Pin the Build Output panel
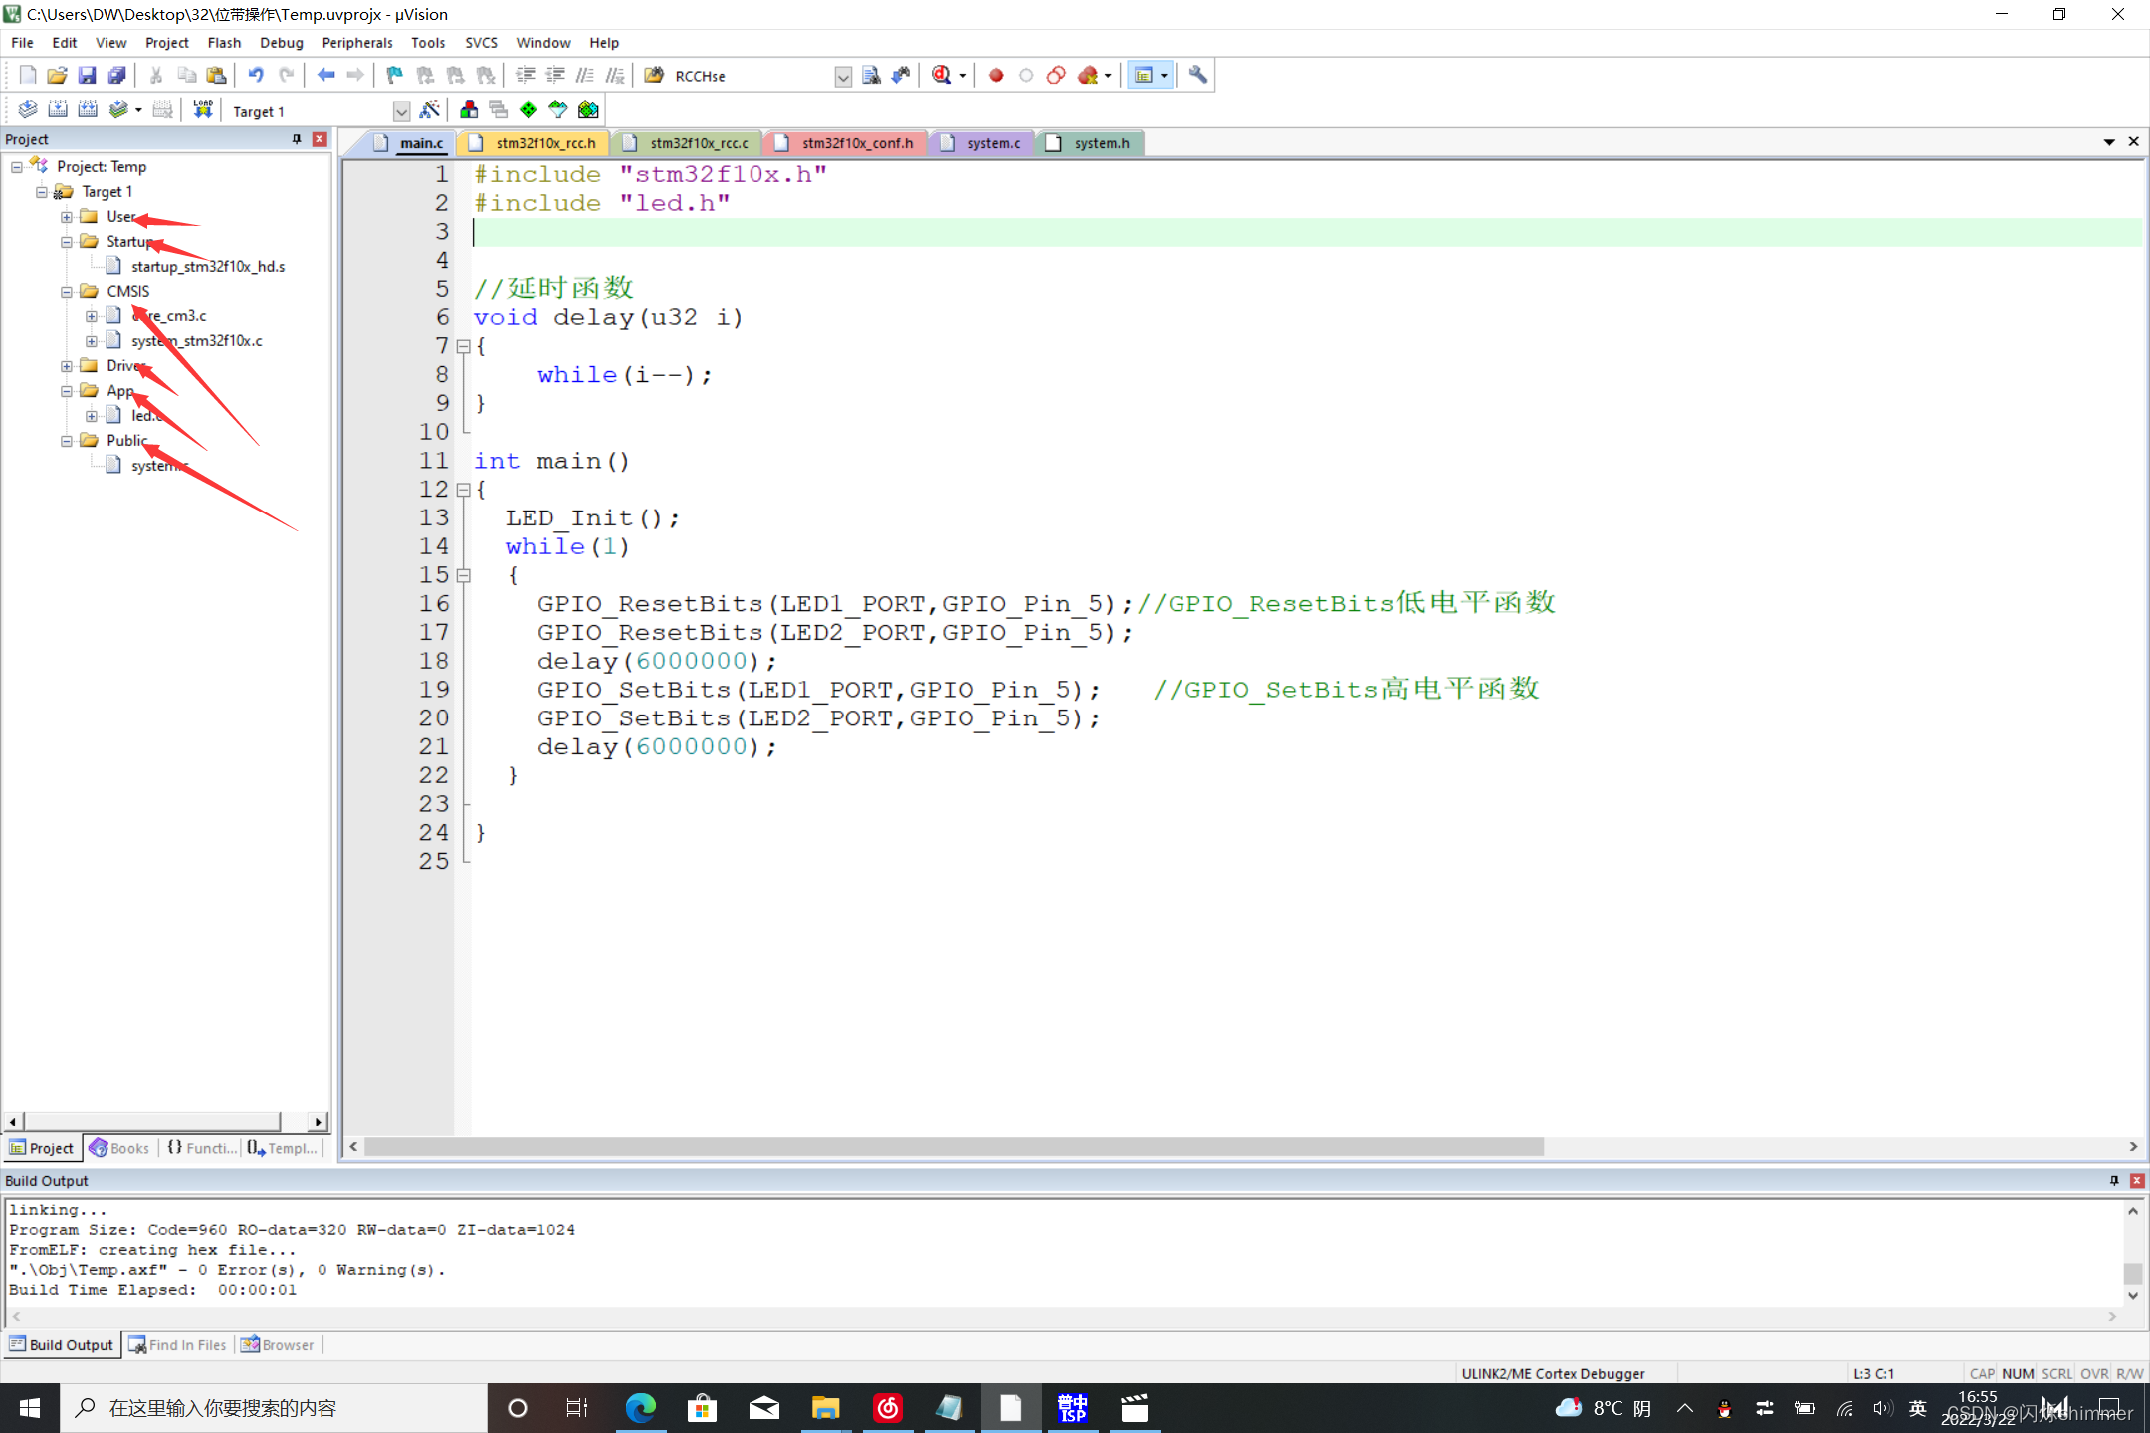 click(x=2114, y=1180)
